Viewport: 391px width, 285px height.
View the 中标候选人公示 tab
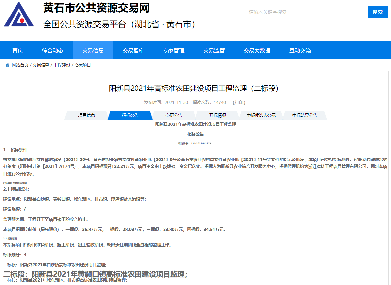261,116
